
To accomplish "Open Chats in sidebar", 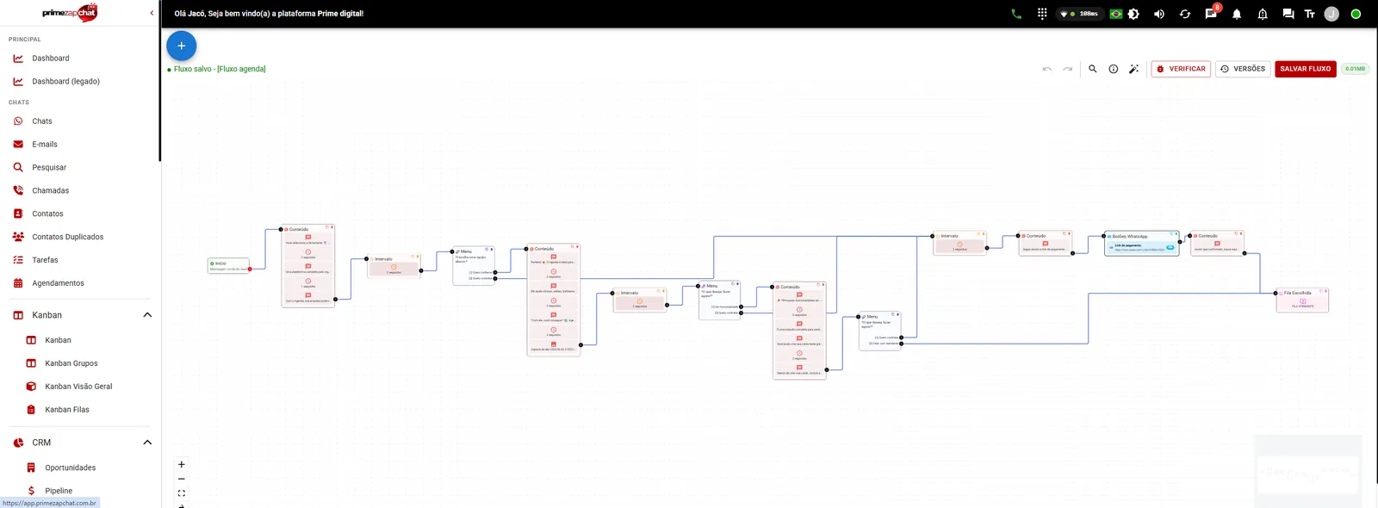I will [x=42, y=121].
